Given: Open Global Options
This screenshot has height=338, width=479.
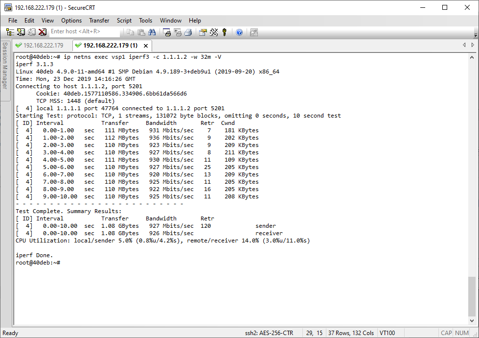Looking at the screenshot, I should point(214,32).
